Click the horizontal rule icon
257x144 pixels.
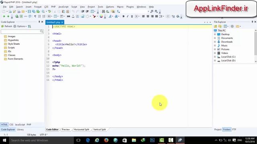pyautogui.click(x=26, y=16)
